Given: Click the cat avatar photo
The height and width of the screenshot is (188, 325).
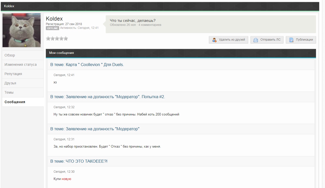Looking at the screenshot, I should tap(22, 30).
